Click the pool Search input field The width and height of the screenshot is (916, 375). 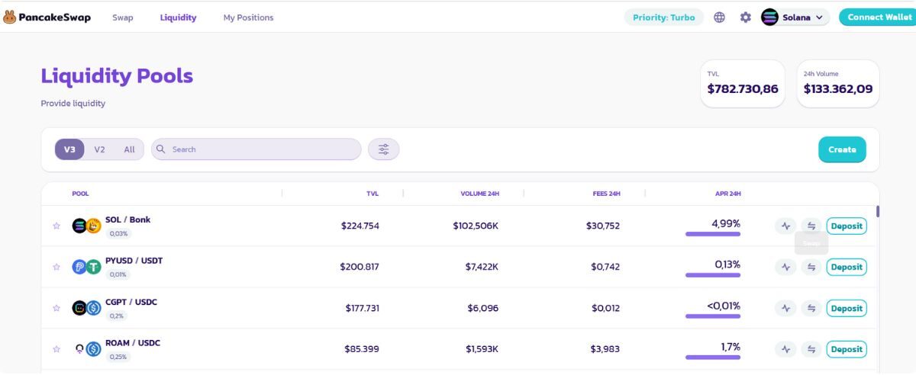[x=256, y=149]
